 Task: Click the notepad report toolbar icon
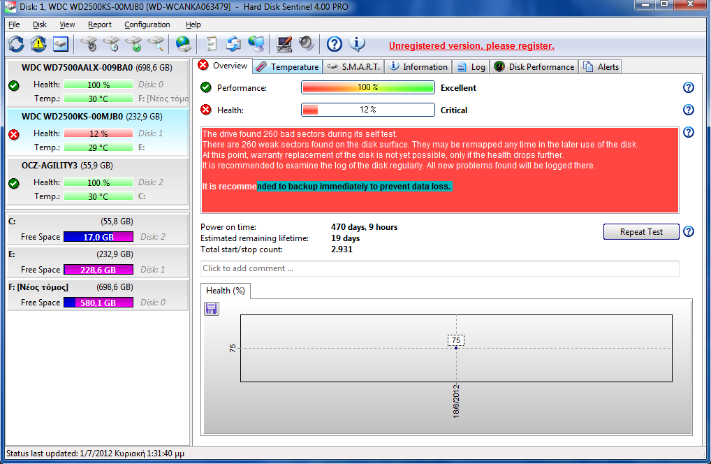(x=212, y=44)
